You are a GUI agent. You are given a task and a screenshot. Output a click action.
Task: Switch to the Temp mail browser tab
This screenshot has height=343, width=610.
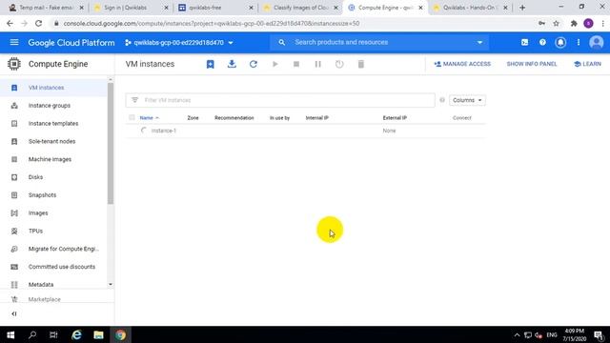46,8
